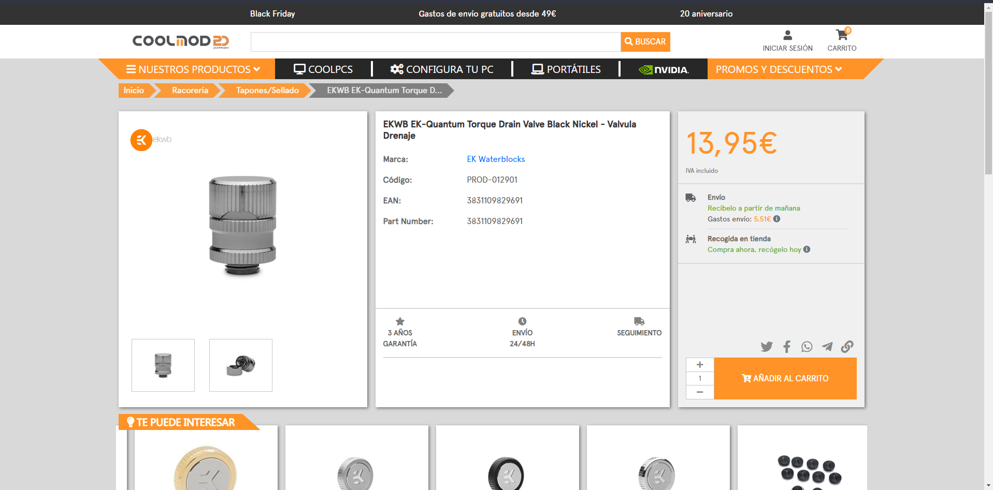993x490 pixels.
Task: Share product via Telegram icon
Action: (827, 347)
